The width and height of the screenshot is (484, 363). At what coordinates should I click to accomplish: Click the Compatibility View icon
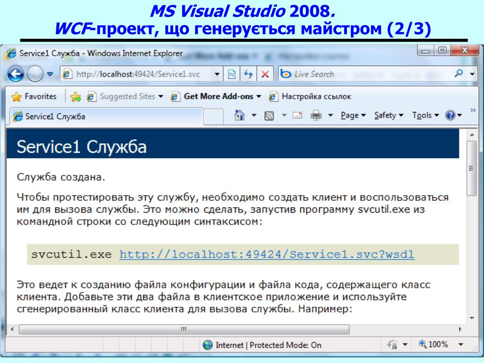click(x=232, y=74)
